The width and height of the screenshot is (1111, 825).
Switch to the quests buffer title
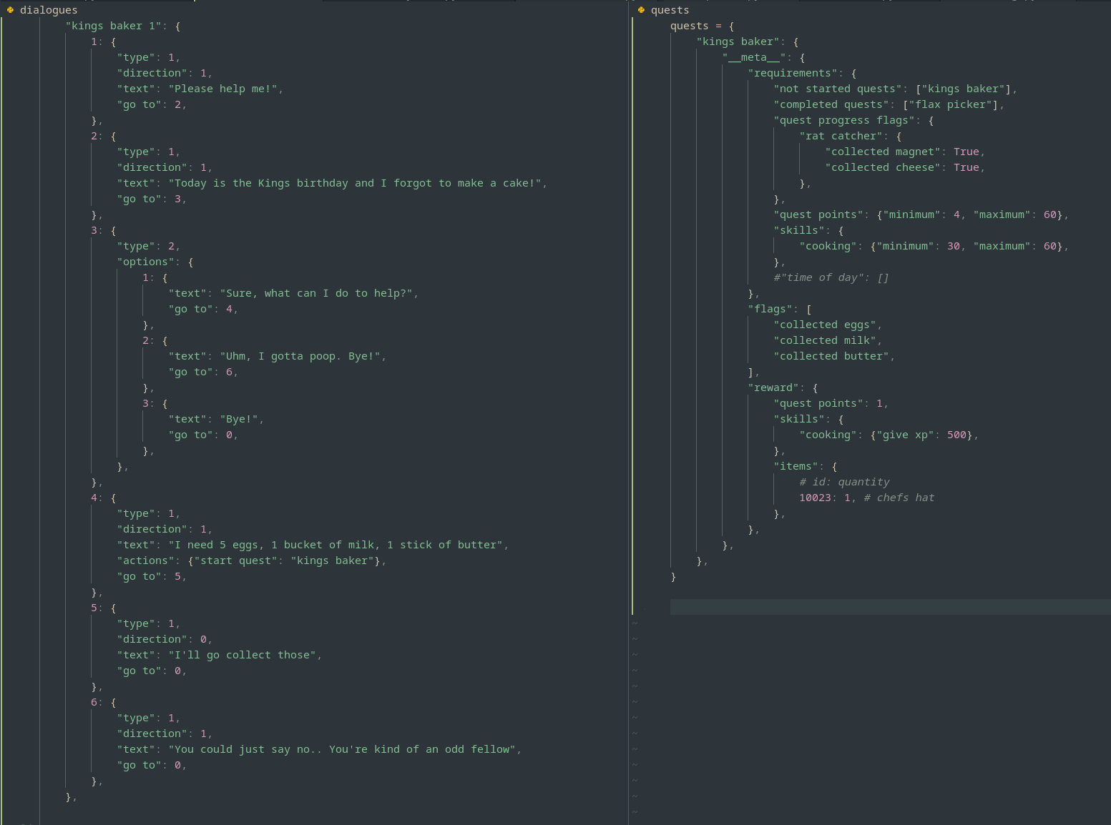click(670, 10)
